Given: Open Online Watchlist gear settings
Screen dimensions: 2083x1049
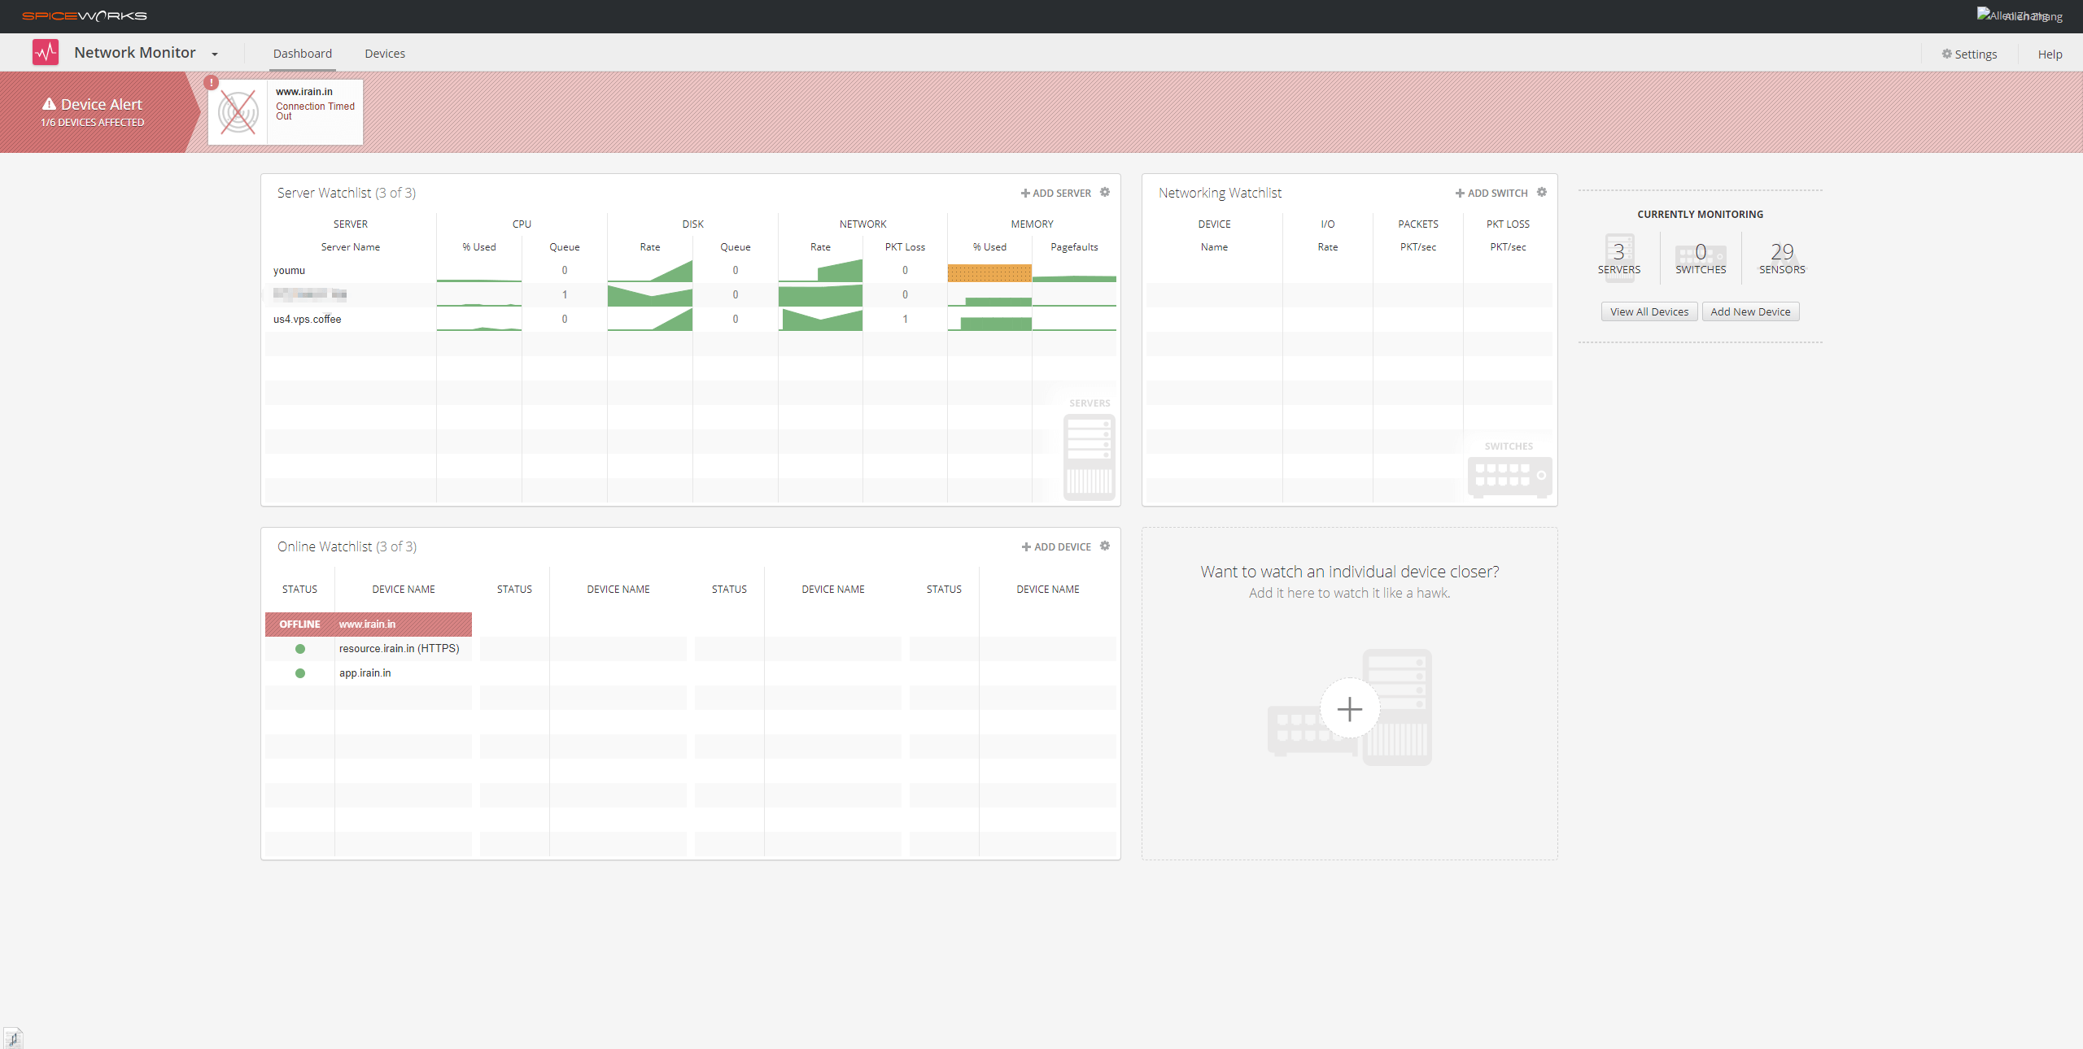Looking at the screenshot, I should [1105, 546].
